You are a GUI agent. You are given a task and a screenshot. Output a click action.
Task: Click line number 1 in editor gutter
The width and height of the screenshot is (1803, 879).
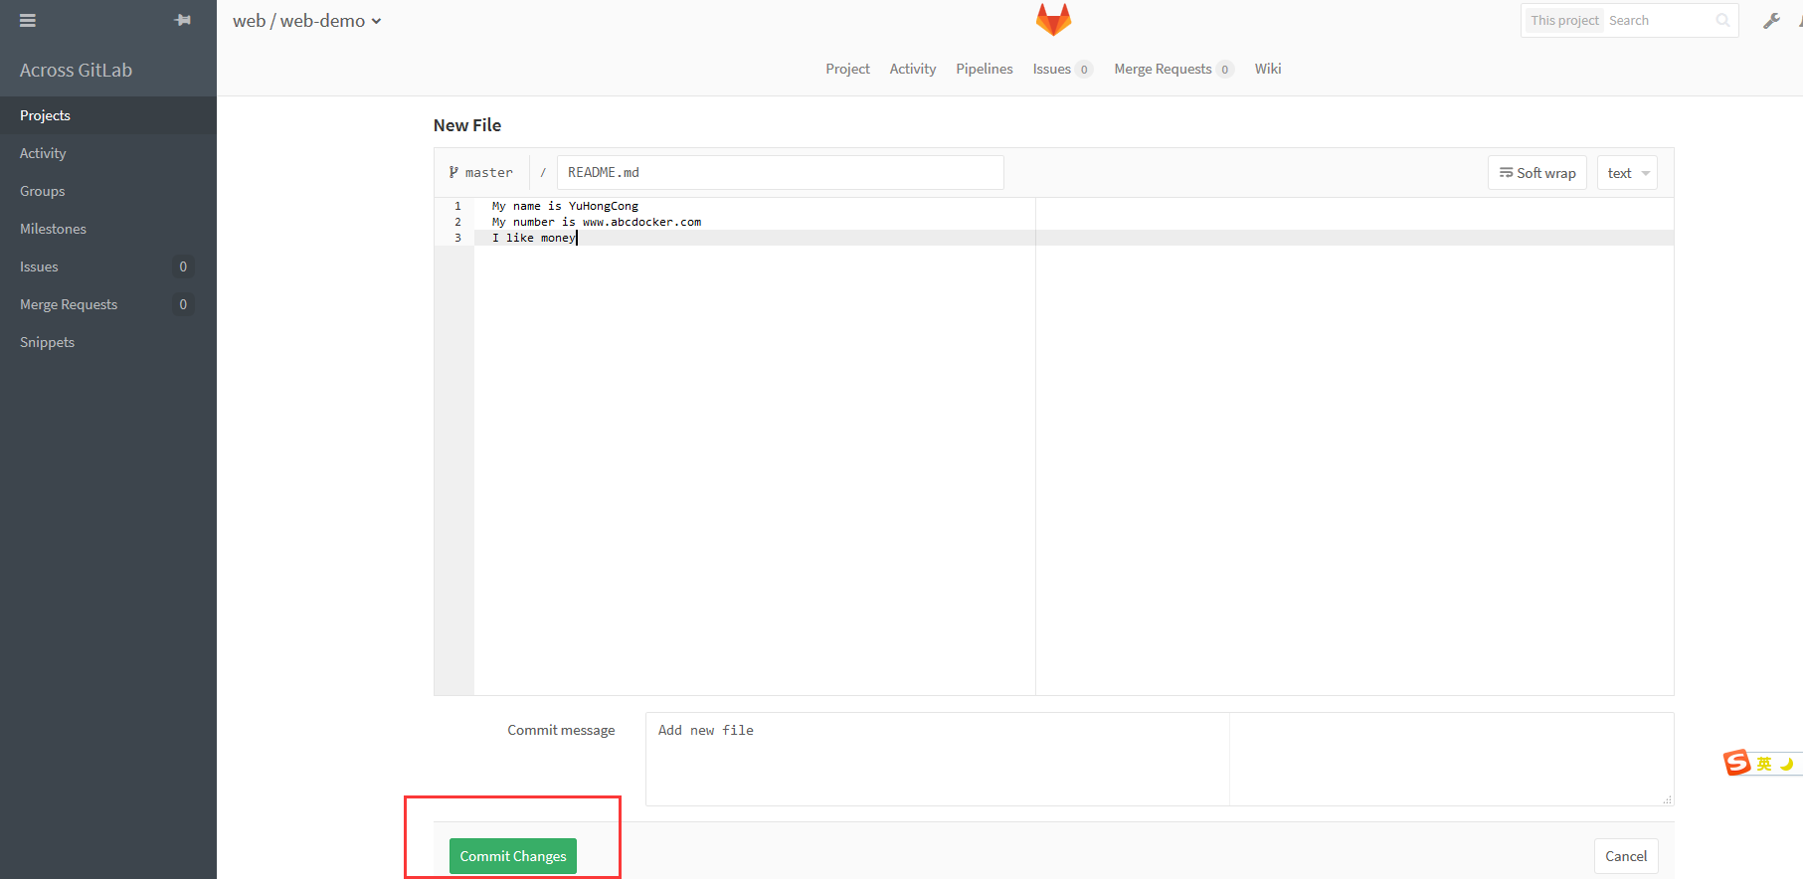tap(457, 206)
